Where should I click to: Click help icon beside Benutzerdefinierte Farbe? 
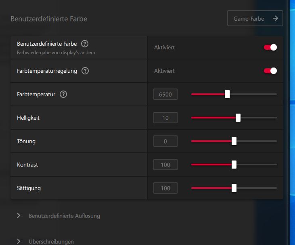pyautogui.click(x=85, y=44)
